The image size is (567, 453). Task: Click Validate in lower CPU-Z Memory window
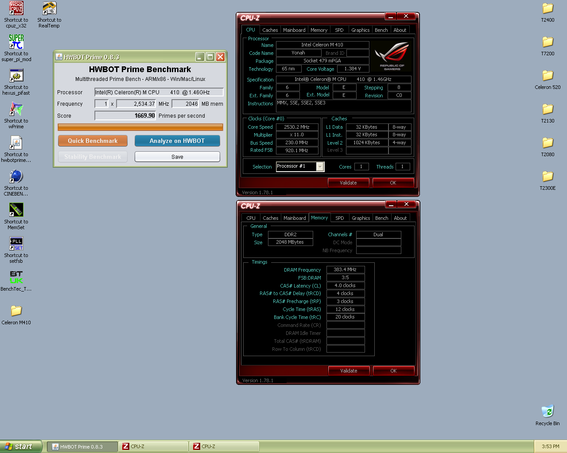click(349, 371)
